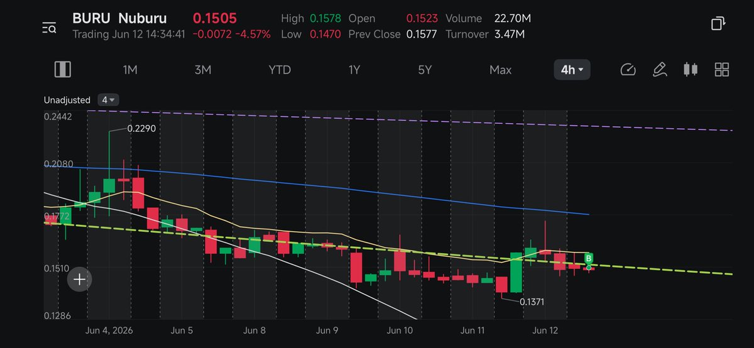
Task: Select the 3M range tab
Action: [202, 70]
